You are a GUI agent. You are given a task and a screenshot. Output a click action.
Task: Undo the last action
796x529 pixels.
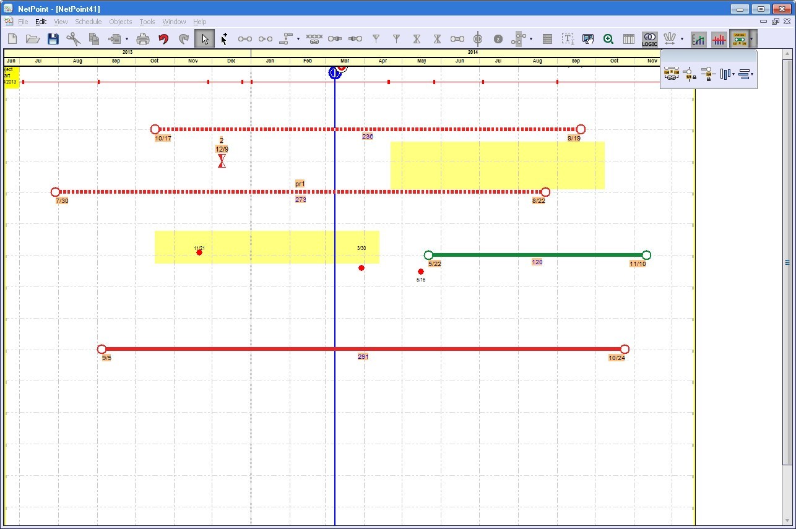[163, 39]
